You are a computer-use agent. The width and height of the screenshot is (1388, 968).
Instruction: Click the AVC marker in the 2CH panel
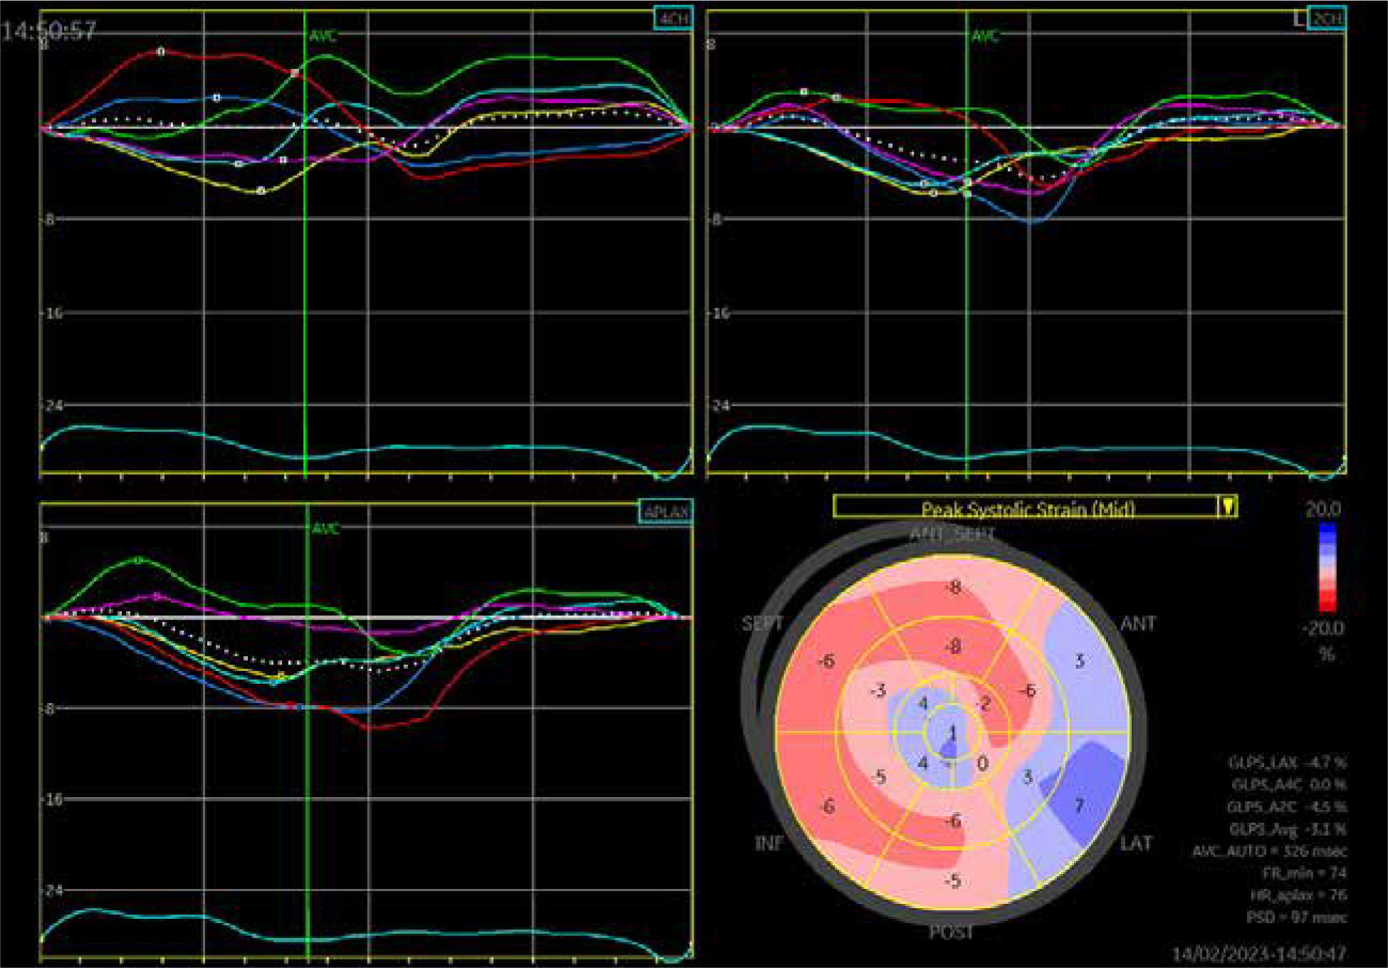[985, 36]
